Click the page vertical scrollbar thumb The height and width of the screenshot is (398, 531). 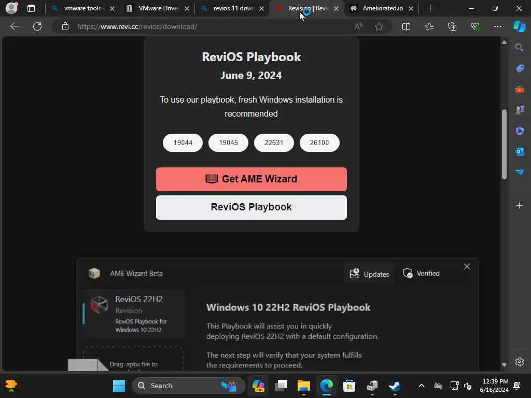tap(504, 144)
